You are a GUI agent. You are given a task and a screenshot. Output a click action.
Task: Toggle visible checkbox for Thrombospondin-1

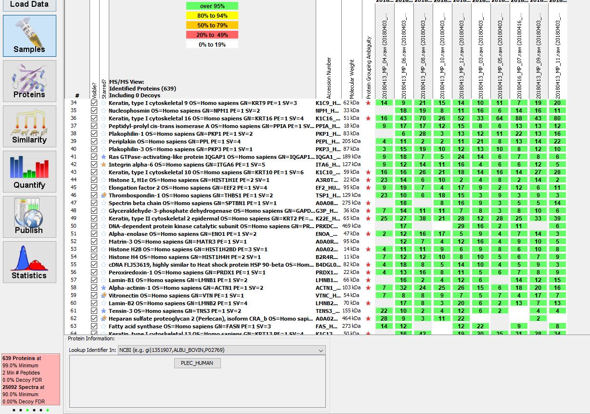click(x=94, y=195)
